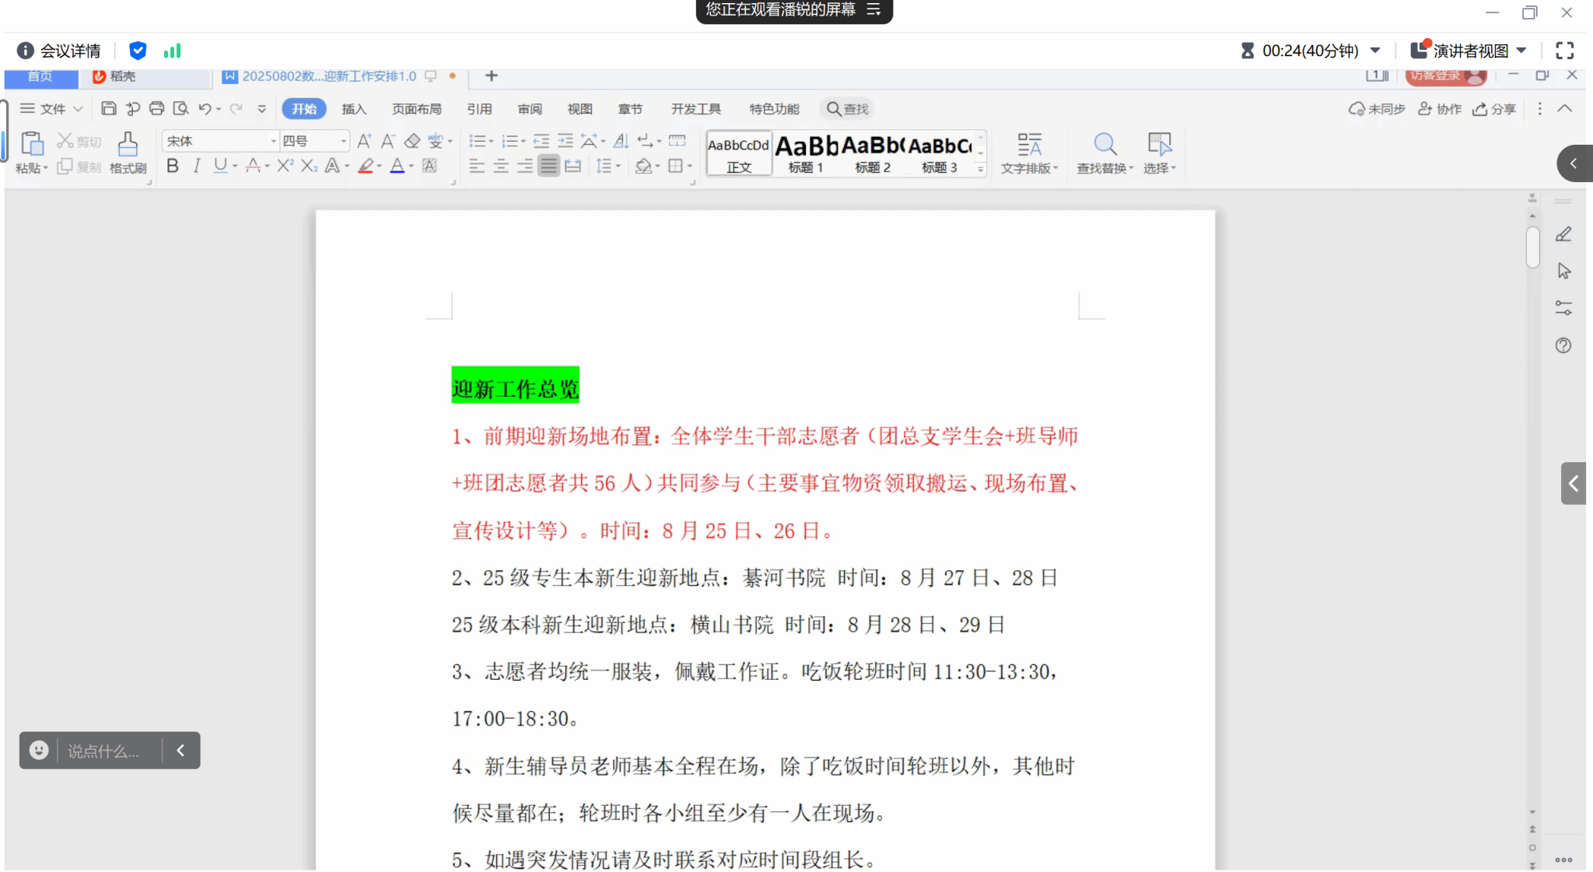Click the 说点什么 chat input field
The image size is (1593, 872).
pyautogui.click(x=103, y=751)
